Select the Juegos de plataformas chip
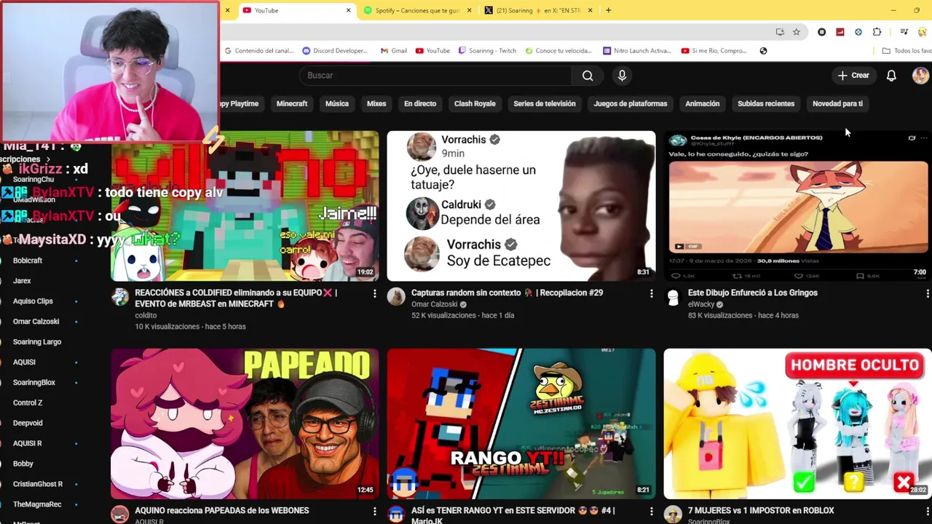 tap(631, 104)
